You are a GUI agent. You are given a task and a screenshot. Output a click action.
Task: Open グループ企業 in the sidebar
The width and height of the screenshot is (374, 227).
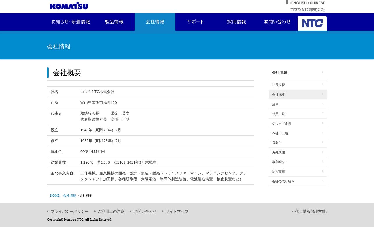click(x=298, y=123)
